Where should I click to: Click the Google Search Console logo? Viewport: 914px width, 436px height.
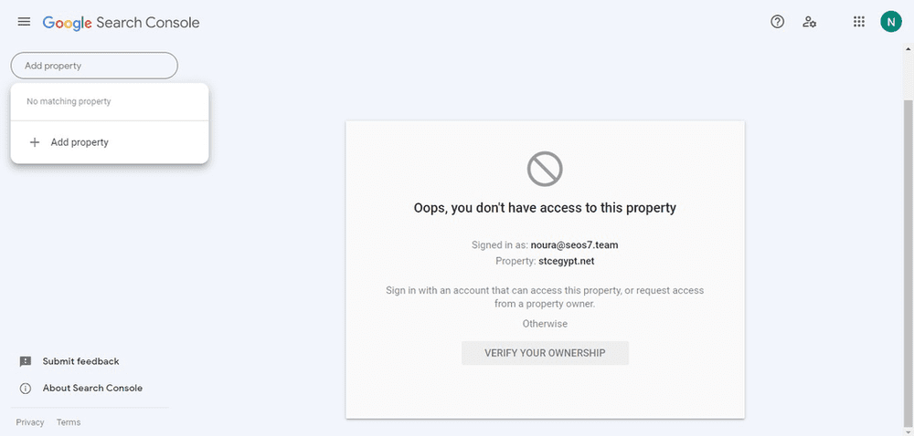pos(122,23)
